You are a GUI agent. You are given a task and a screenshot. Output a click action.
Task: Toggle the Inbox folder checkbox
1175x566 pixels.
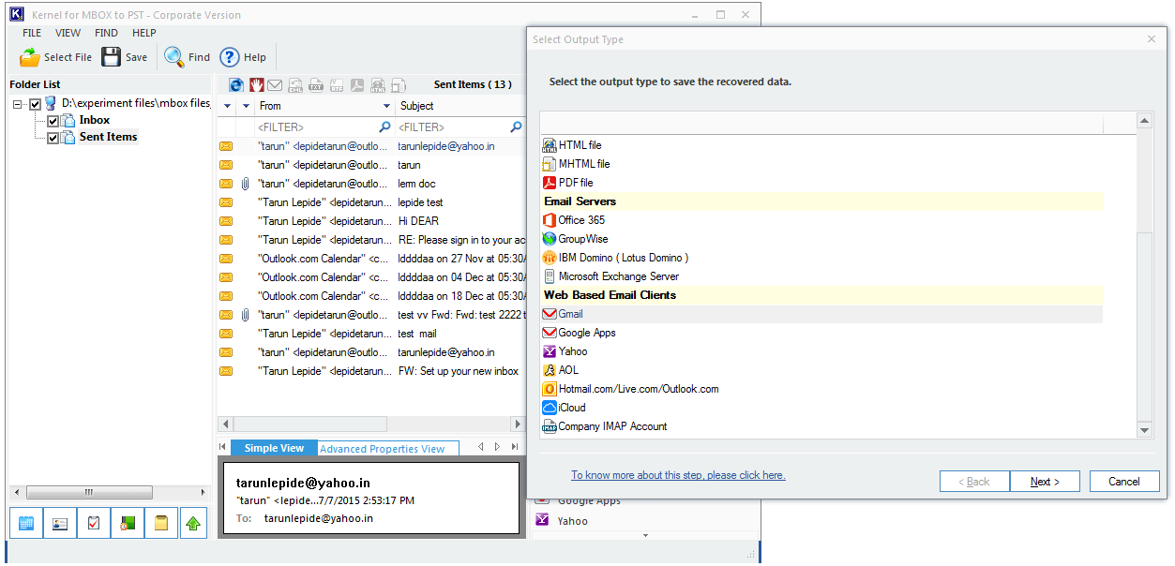click(53, 121)
